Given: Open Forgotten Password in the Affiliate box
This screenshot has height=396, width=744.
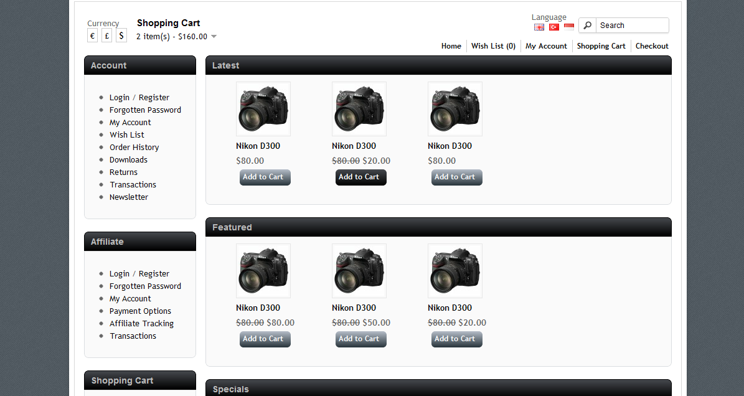Looking at the screenshot, I should point(145,286).
